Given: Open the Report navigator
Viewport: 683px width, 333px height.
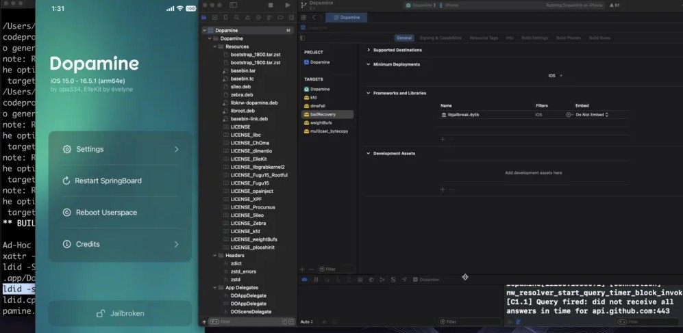Looking at the screenshot, I should [x=291, y=18].
